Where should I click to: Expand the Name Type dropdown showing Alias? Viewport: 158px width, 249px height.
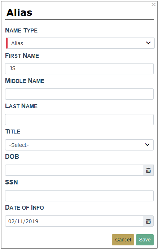tap(80, 43)
